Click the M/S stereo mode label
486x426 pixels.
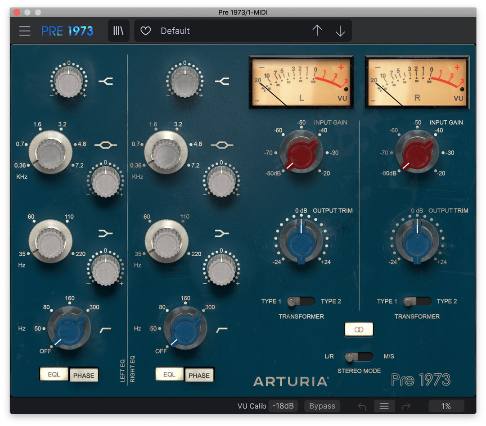coord(389,356)
